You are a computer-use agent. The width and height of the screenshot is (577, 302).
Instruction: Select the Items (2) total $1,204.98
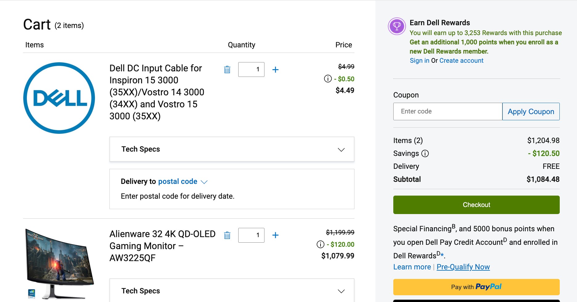(x=543, y=141)
